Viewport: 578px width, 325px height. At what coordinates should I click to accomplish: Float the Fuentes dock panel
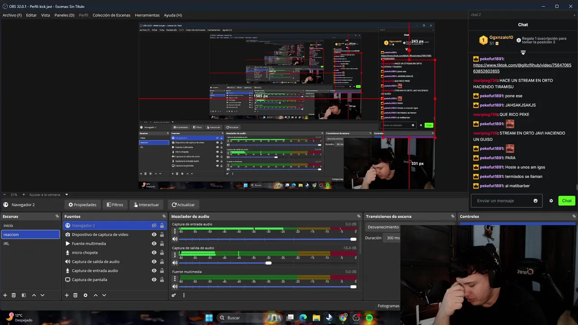click(x=164, y=217)
